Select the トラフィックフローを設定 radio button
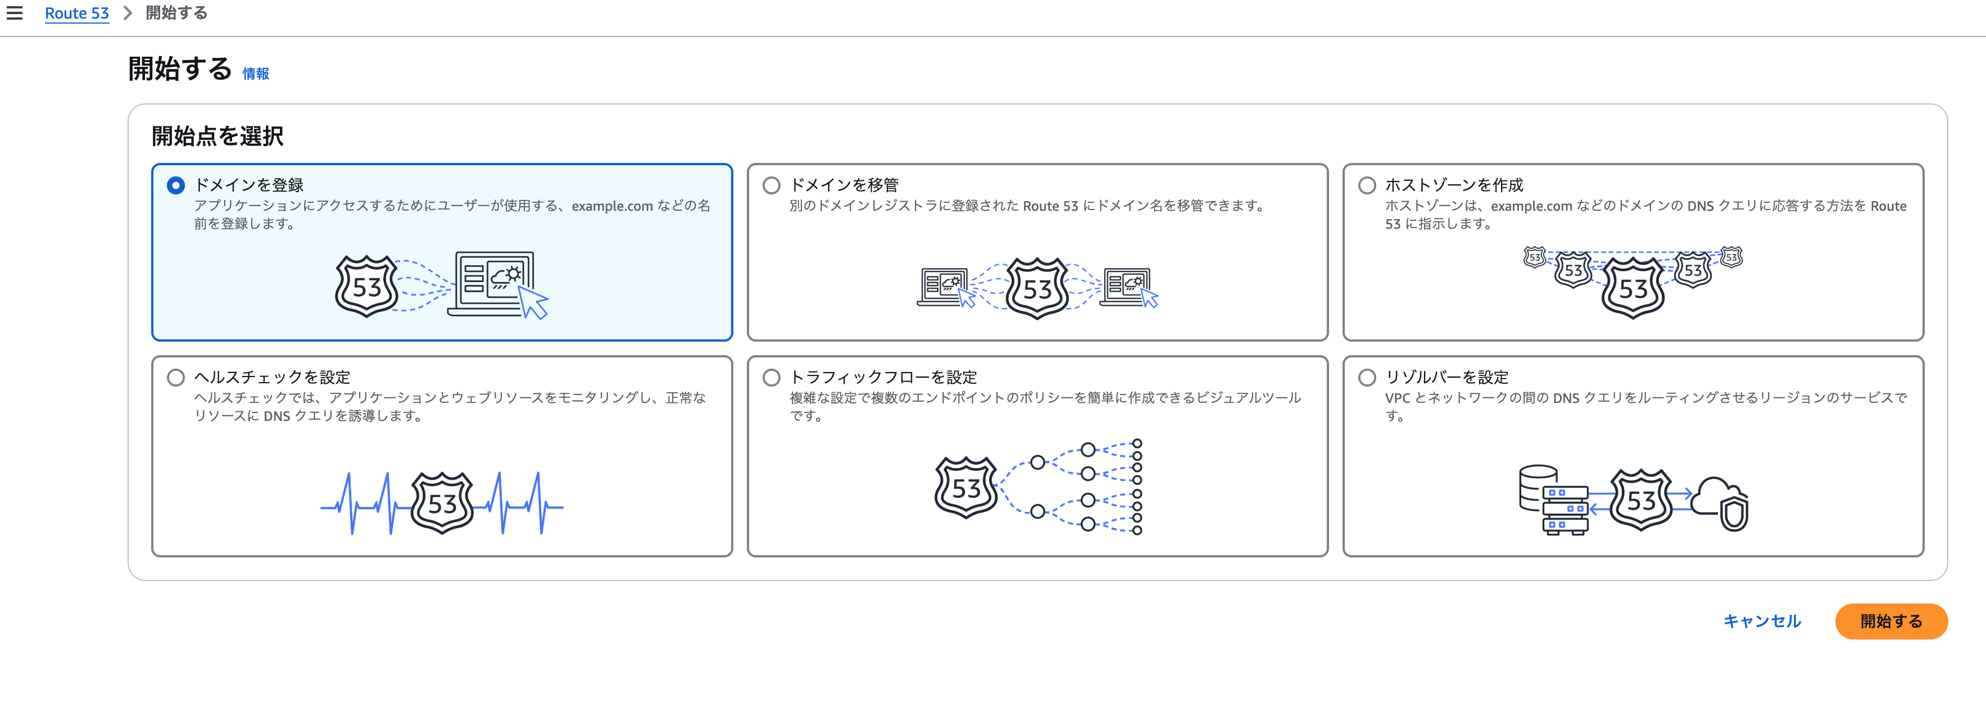Screen dimensions: 1986x726 [x=771, y=378]
